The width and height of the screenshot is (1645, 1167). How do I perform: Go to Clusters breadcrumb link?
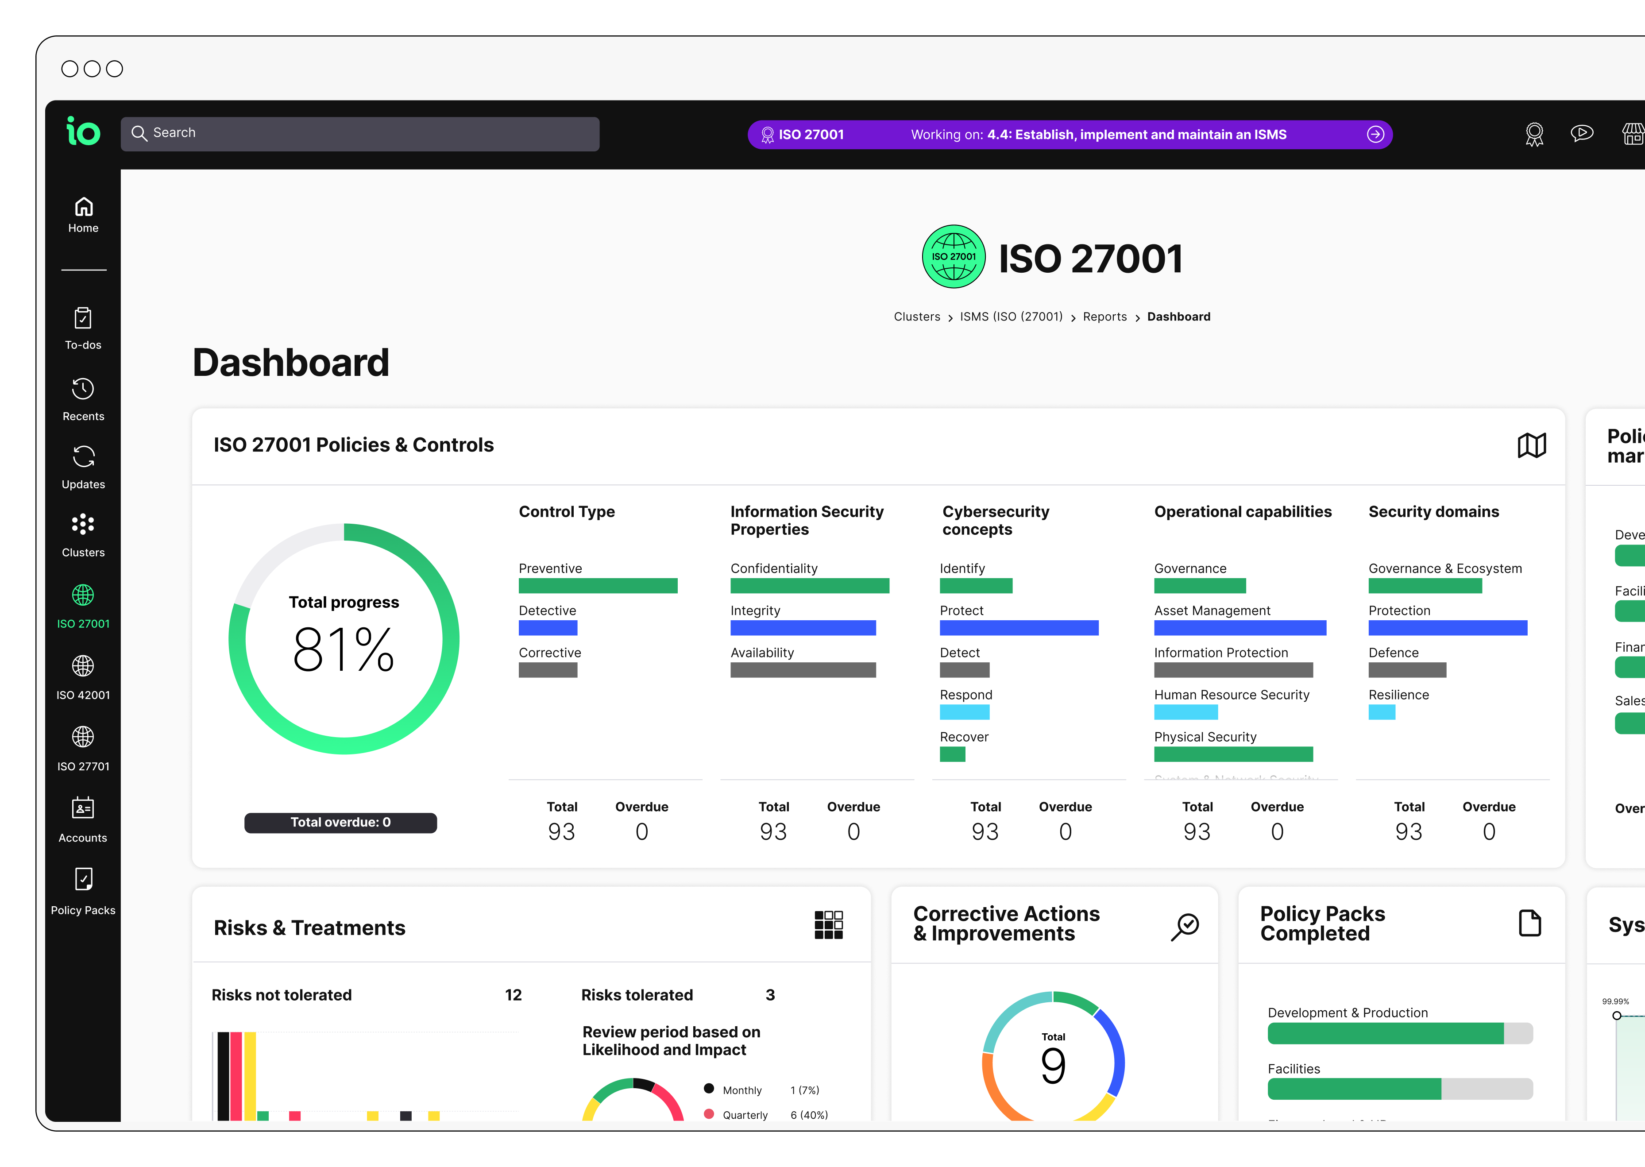point(917,317)
